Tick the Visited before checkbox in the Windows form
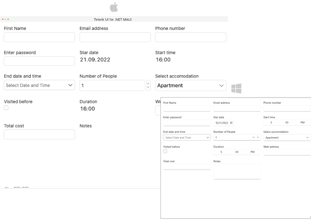The width and height of the screenshot is (311, 220). [165, 151]
